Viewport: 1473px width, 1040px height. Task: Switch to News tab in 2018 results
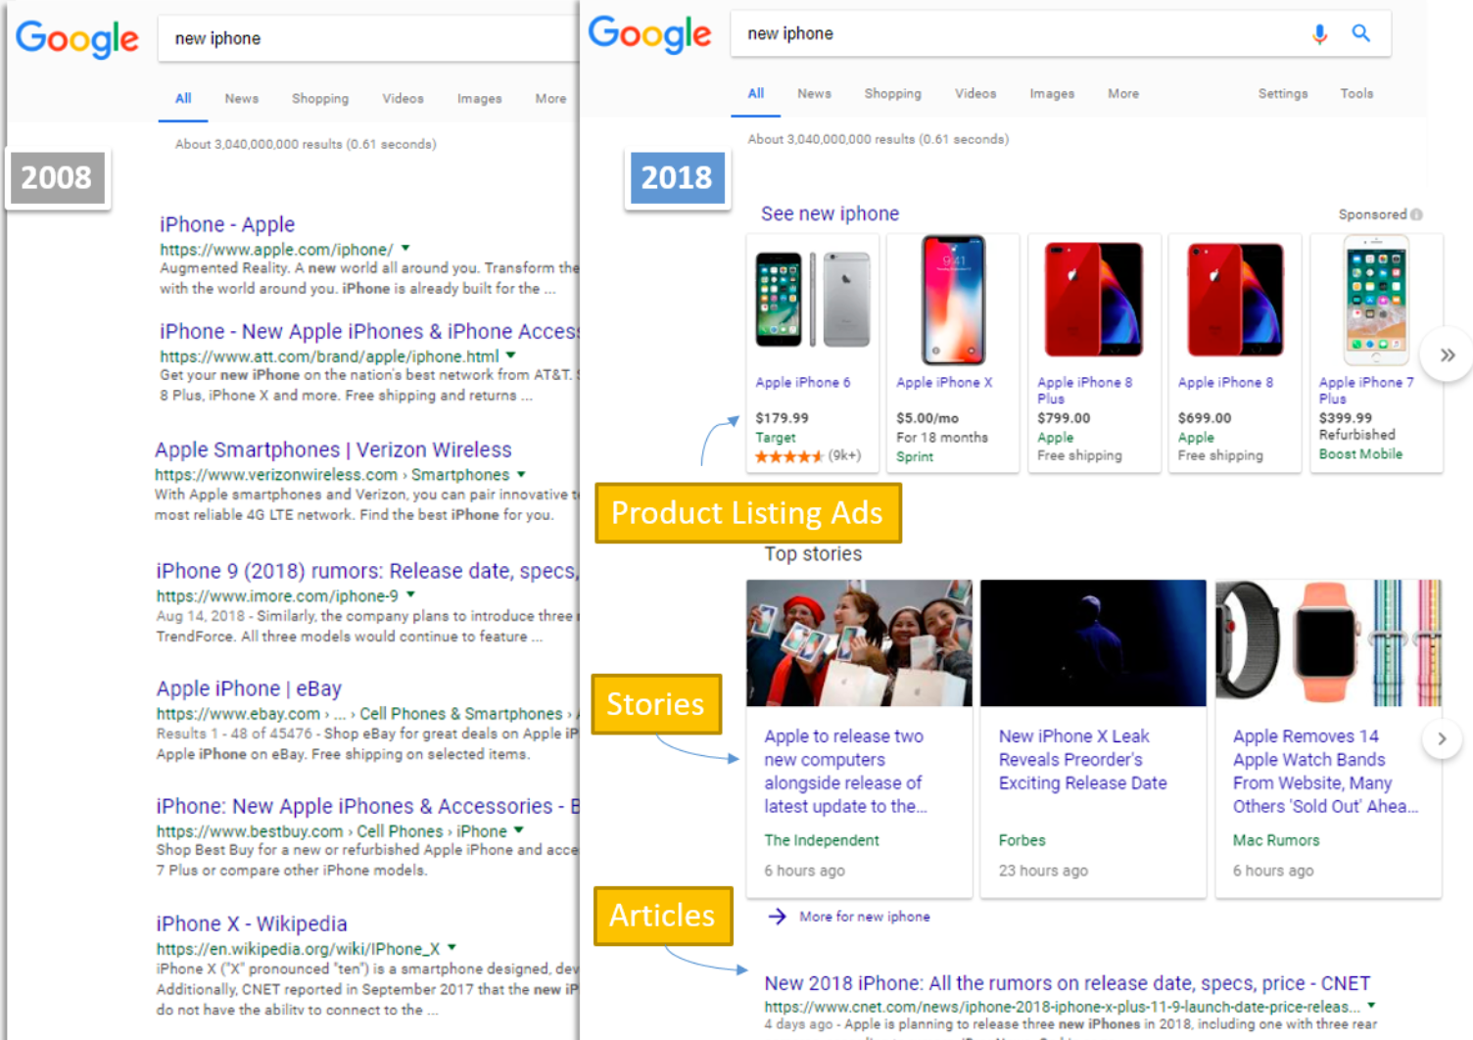814,94
